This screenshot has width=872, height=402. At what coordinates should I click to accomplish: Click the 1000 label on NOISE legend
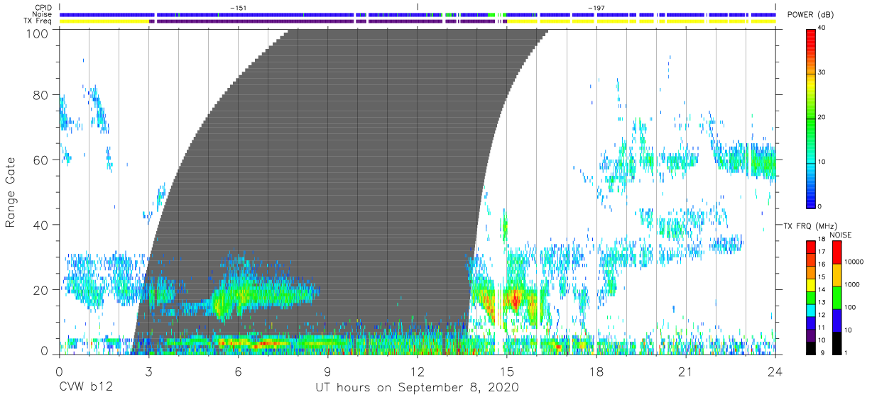[x=853, y=285]
